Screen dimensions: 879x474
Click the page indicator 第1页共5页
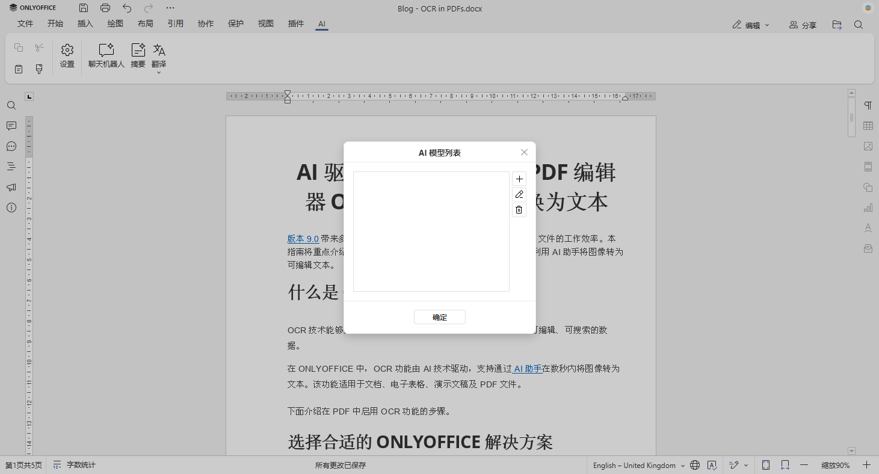pyautogui.click(x=23, y=465)
